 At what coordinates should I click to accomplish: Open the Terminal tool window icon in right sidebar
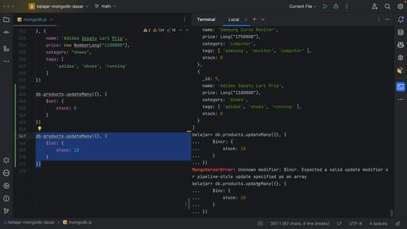(x=401, y=87)
